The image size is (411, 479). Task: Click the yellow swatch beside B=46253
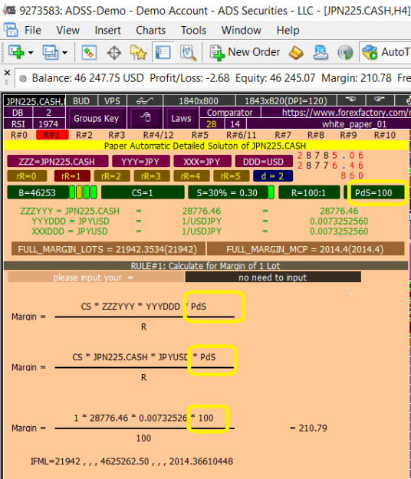click(x=79, y=193)
